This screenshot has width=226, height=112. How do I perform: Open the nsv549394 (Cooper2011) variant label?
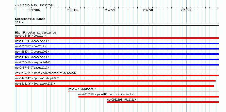(32, 41)
